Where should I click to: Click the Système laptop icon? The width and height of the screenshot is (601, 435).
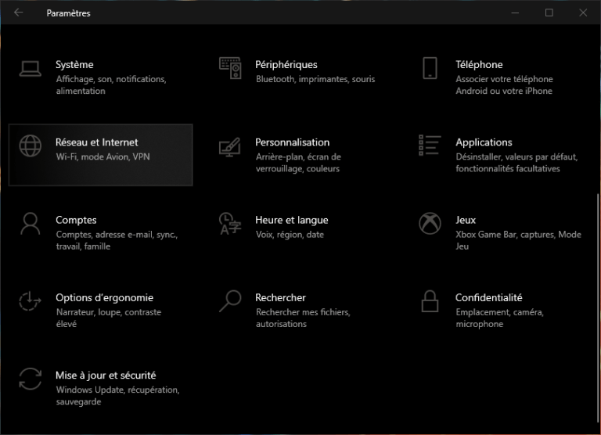click(31, 69)
